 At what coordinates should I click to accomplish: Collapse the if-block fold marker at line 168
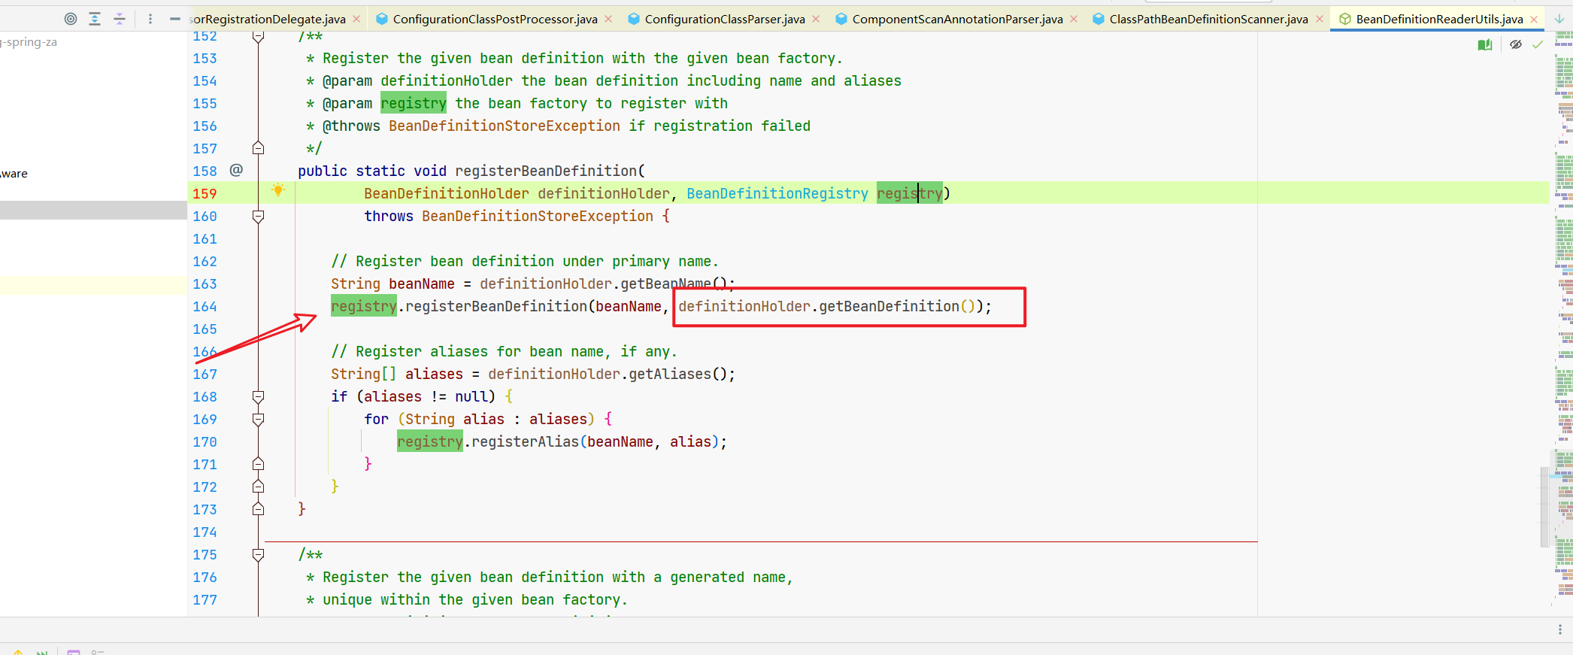point(258,396)
